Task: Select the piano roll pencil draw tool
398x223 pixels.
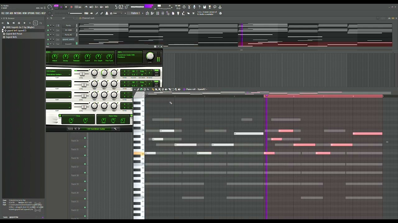Action: tap(153, 89)
